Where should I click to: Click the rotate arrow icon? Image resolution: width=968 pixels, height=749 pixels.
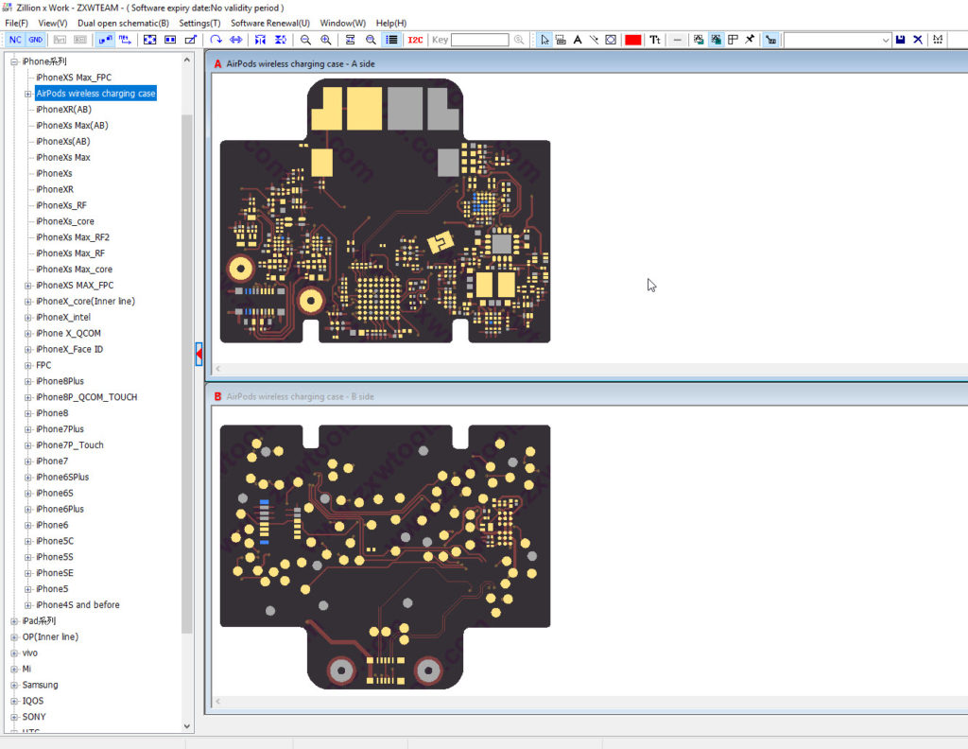point(216,40)
